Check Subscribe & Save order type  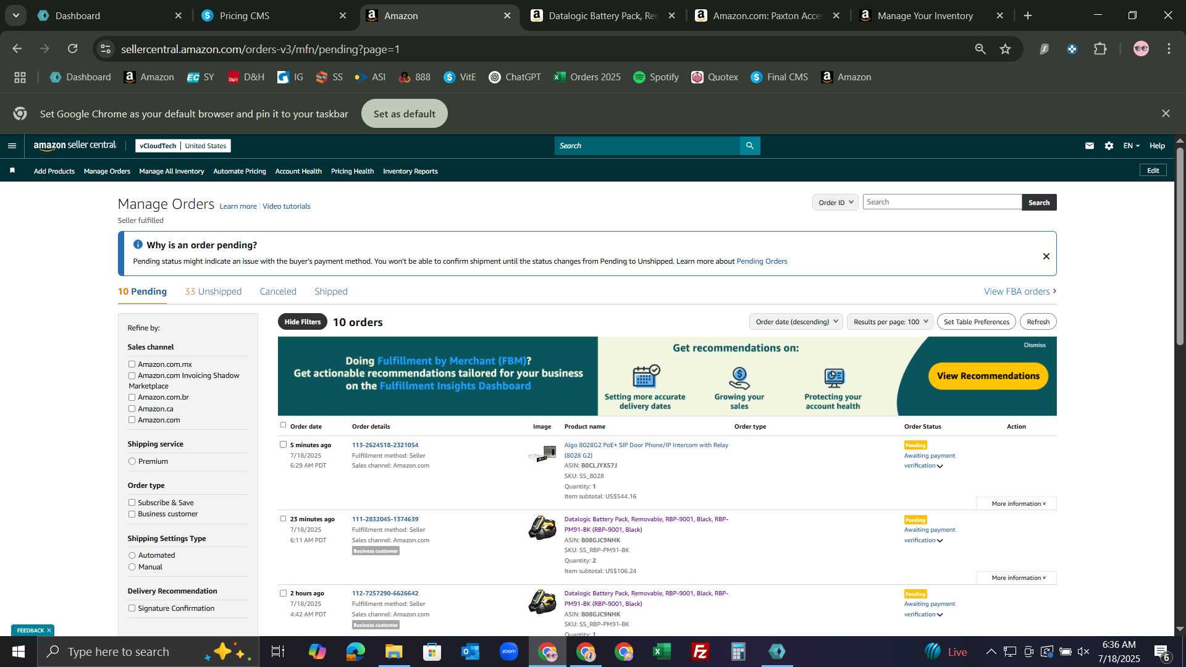coord(132,503)
